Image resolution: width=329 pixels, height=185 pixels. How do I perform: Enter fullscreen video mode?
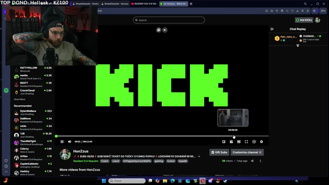coord(246,142)
